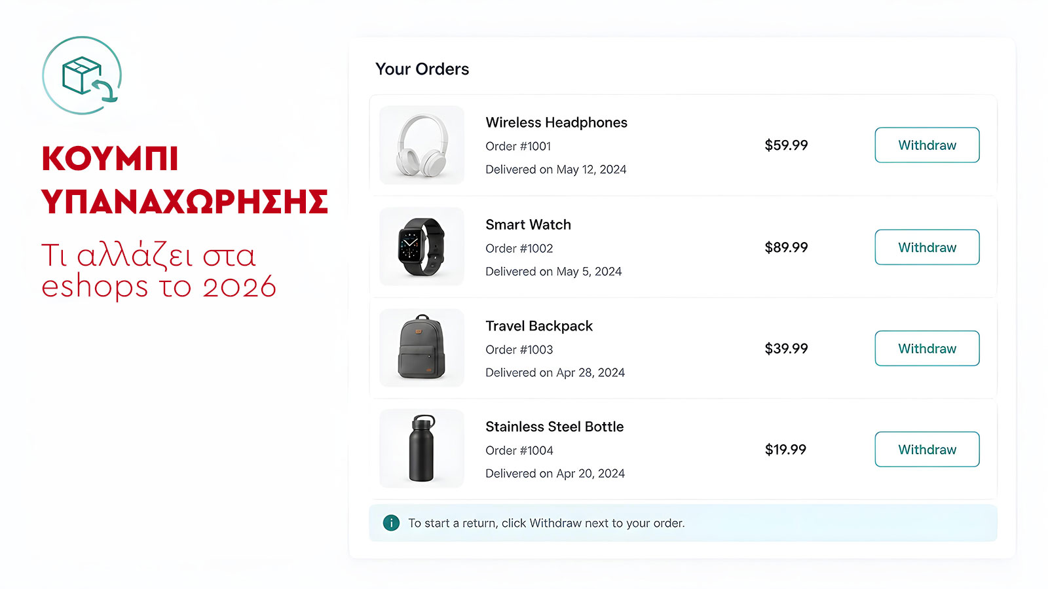
Task: Open the Travel Backpack product image
Action: click(422, 348)
